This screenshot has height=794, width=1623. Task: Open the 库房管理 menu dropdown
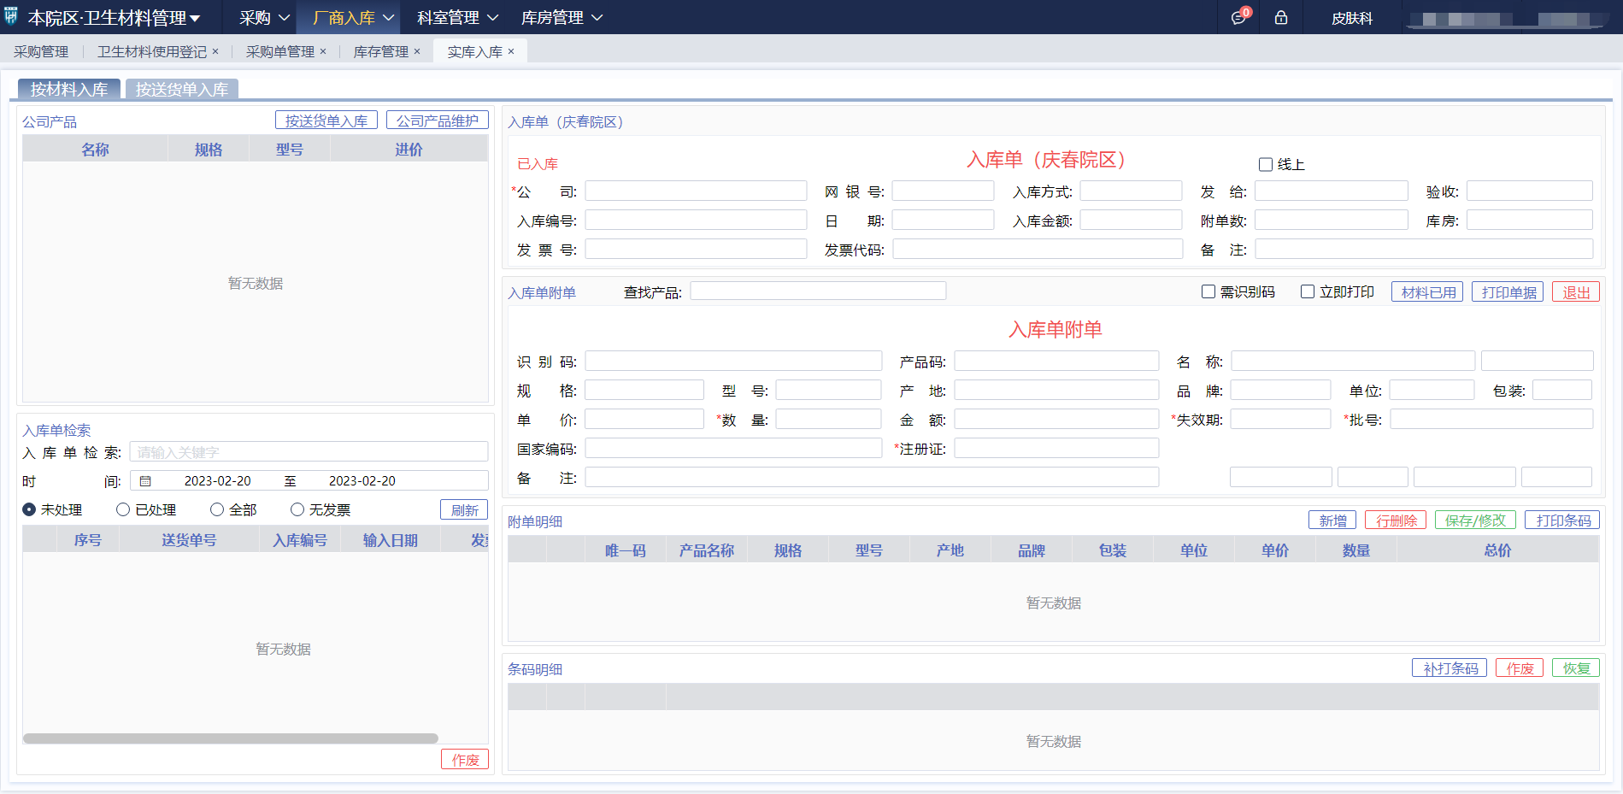(x=562, y=17)
